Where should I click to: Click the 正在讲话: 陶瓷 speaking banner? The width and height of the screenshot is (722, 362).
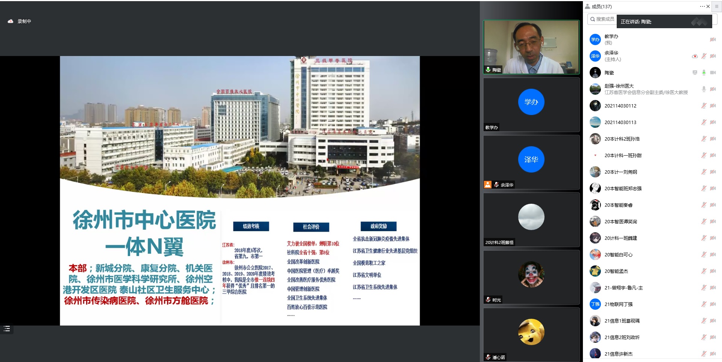[x=664, y=21]
